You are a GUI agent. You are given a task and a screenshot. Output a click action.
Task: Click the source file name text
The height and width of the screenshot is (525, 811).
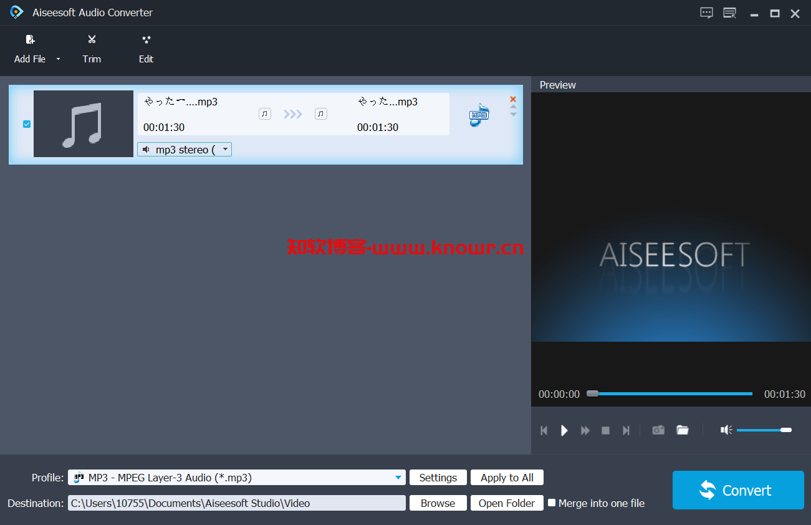click(181, 102)
